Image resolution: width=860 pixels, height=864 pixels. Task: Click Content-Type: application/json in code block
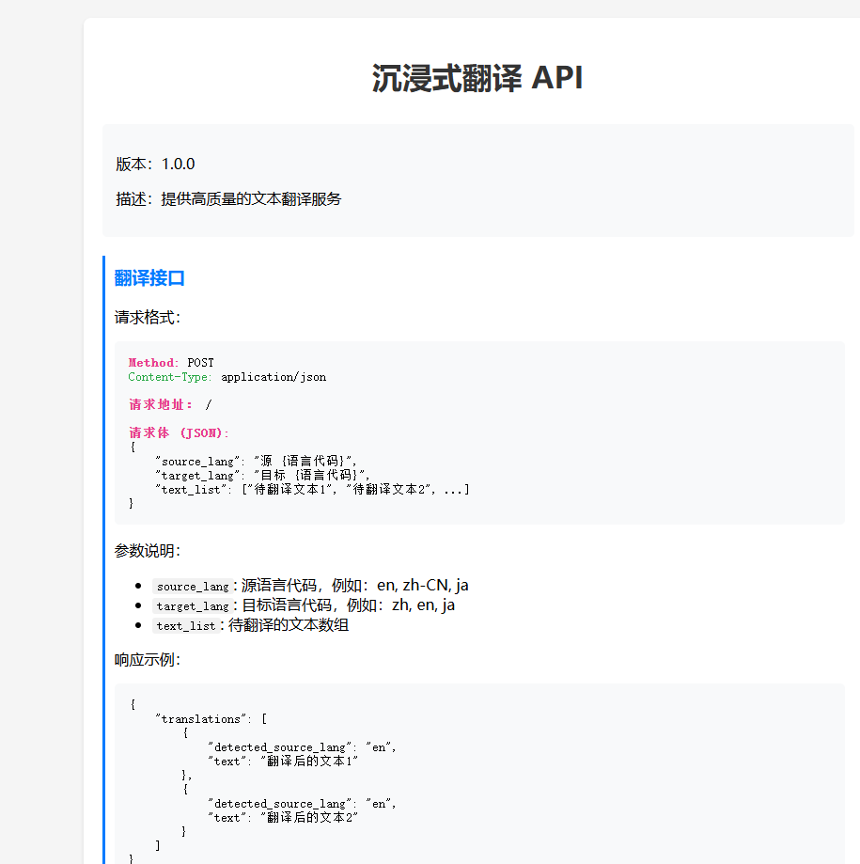coord(227,376)
